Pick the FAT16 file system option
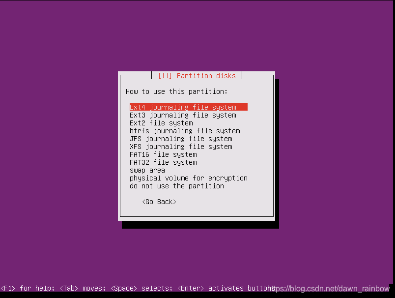Image resolution: width=395 pixels, height=298 pixels. [163, 154]
